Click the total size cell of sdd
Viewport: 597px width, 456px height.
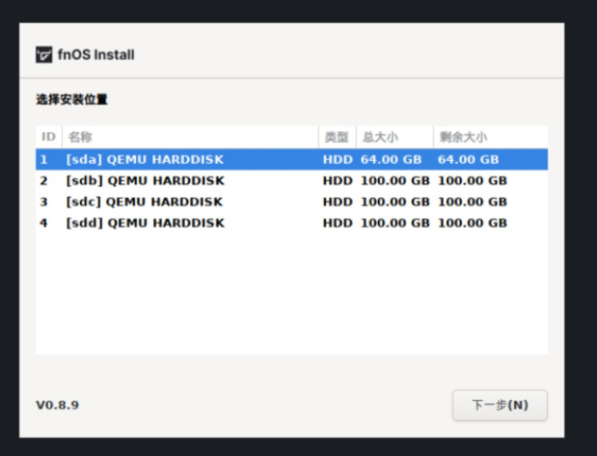pos(395,223)
